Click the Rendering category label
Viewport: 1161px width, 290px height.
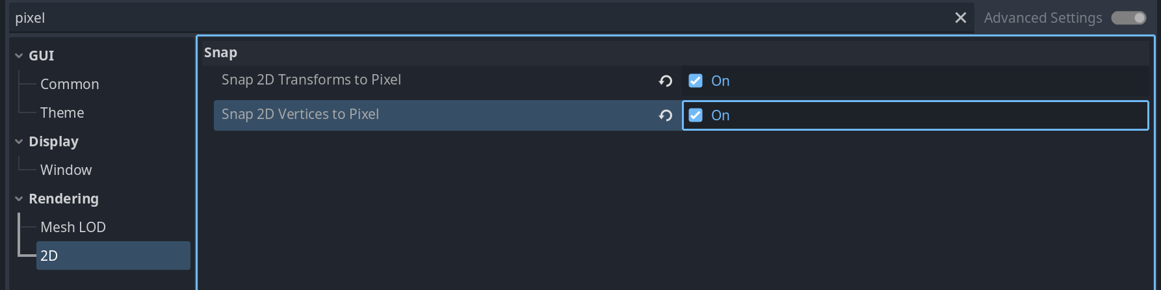pyautogui.click(x=64, y=199)
